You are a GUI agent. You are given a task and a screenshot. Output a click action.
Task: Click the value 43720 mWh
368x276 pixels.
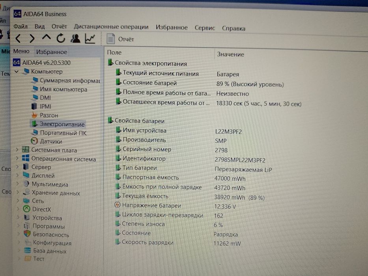point(230,188)
